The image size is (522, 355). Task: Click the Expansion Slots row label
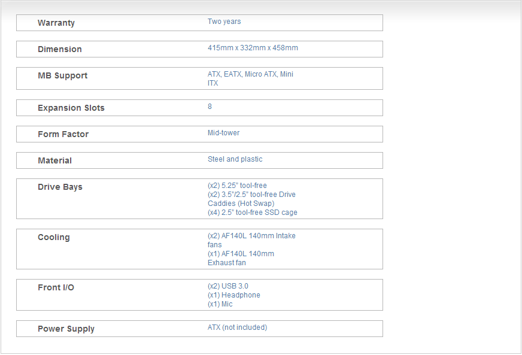[x=71, y=108]
